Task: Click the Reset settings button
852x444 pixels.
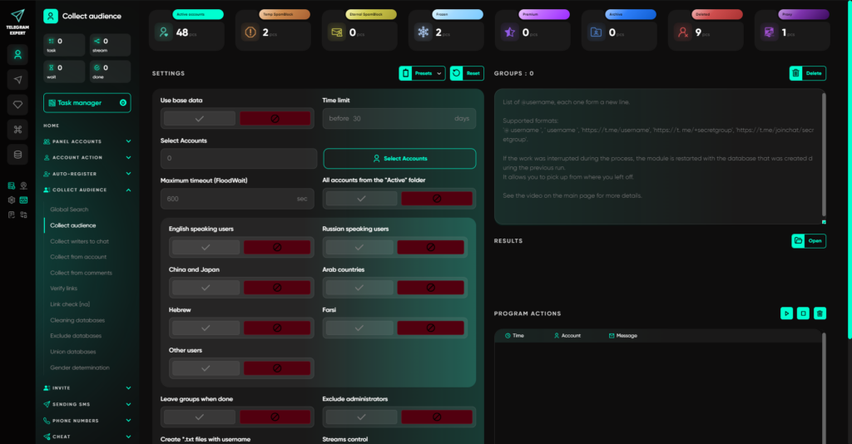Action: pos(467,73)
